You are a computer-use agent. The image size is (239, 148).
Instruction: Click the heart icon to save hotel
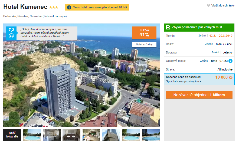[208, 5]
